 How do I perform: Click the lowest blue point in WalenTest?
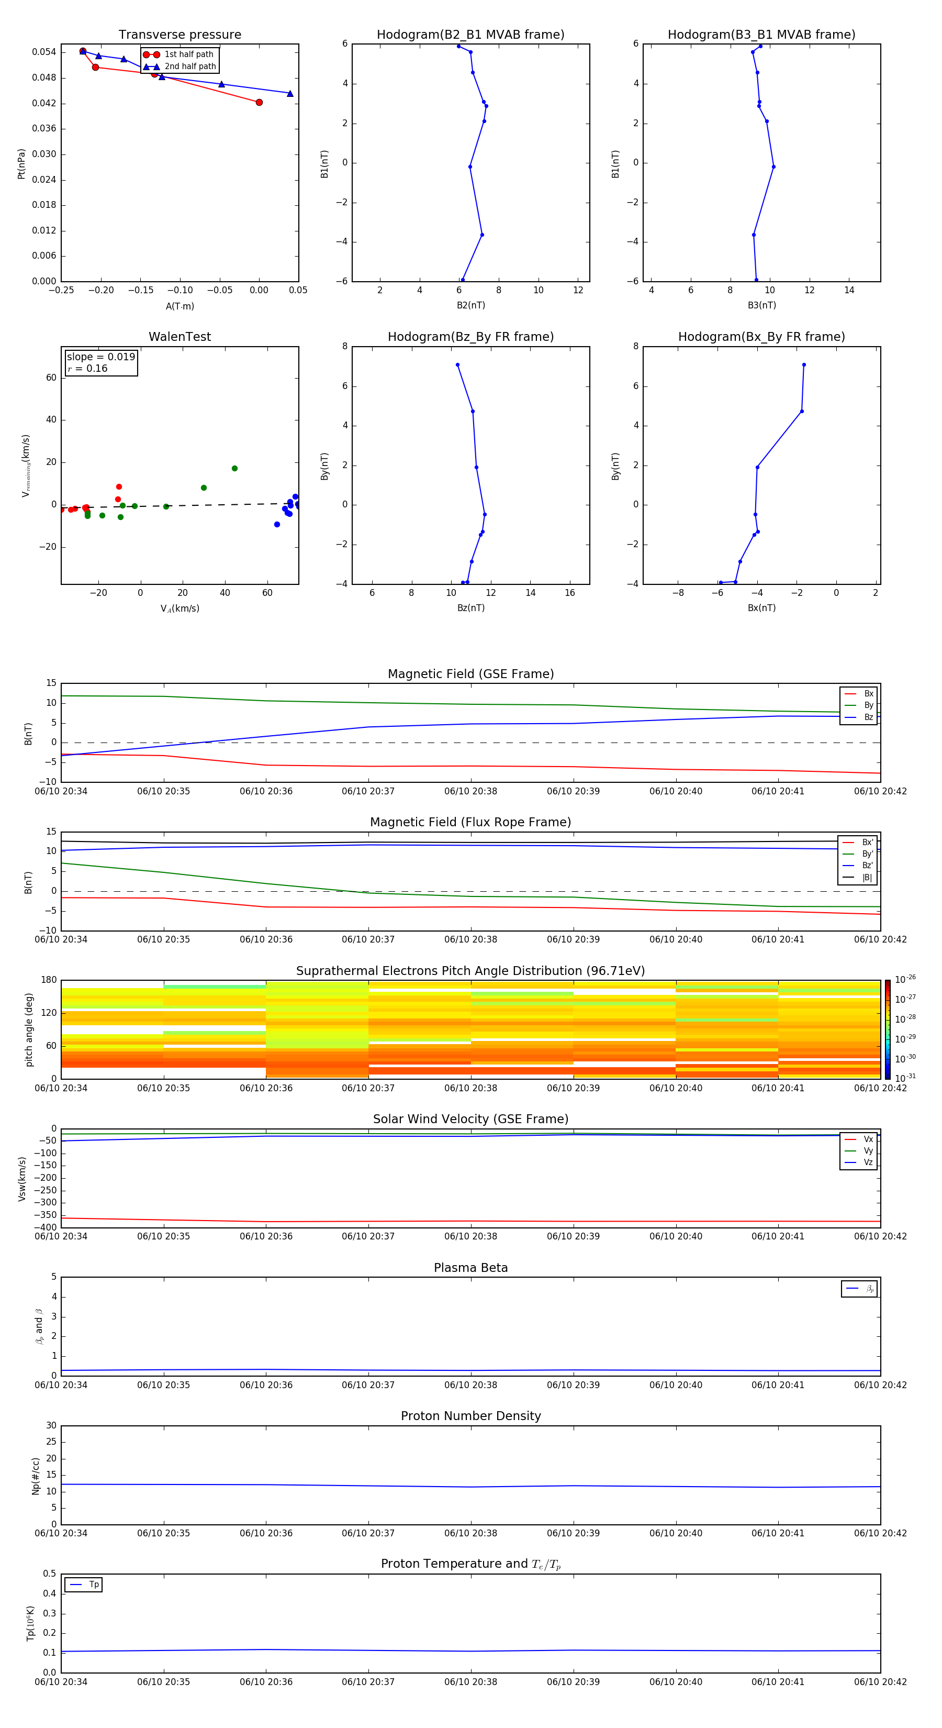(277, 525)
